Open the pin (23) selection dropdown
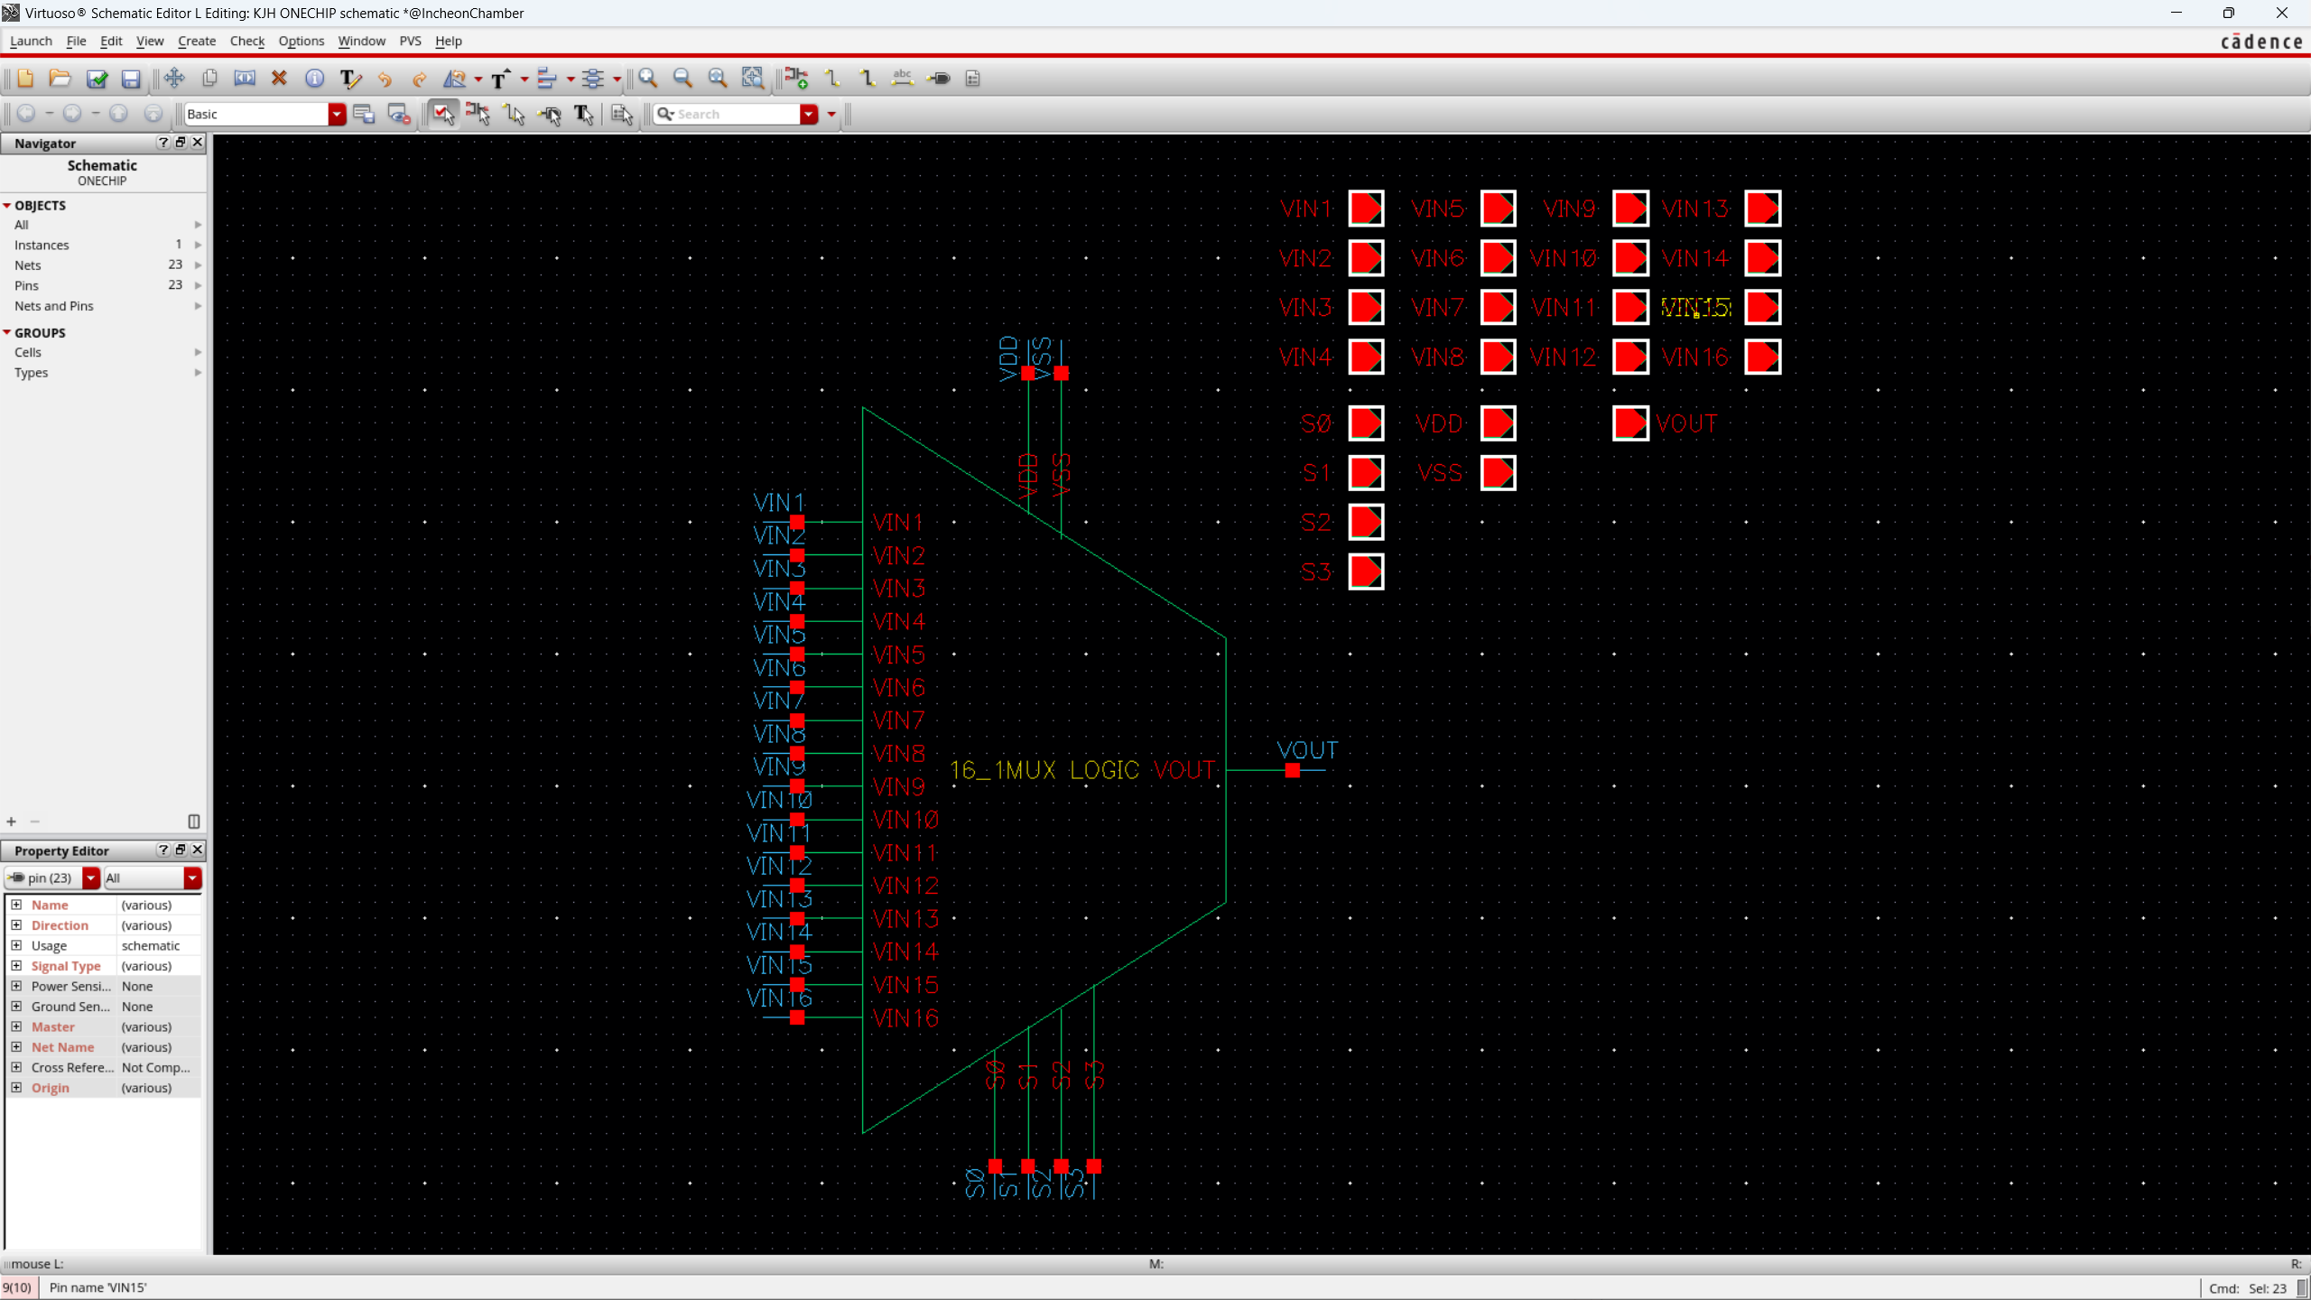Image resolution: width=2311 pixels, height=1300 pixels. pos(90,877)
